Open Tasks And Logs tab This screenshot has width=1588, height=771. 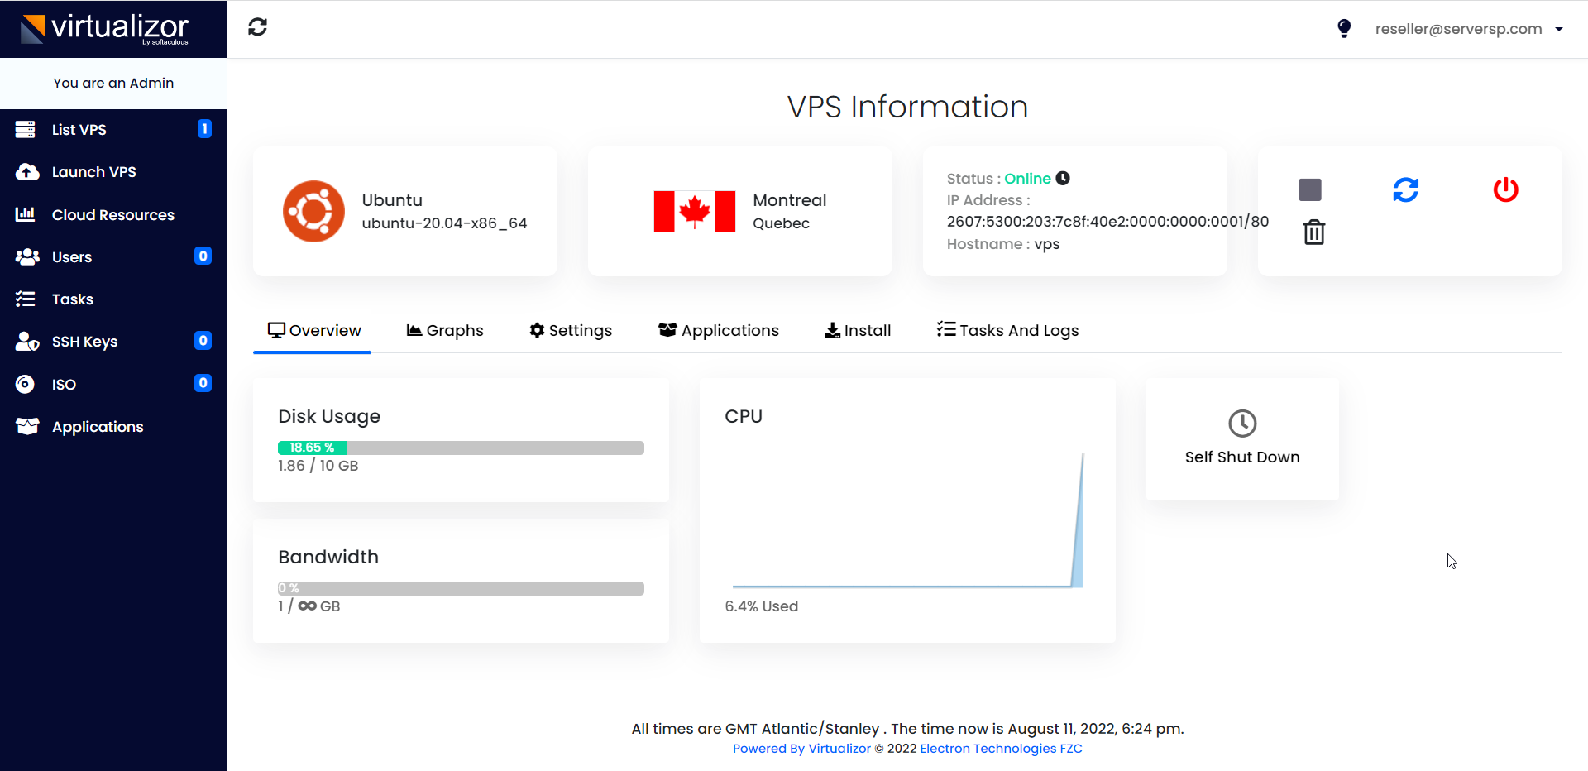[x=1007, y=331]
